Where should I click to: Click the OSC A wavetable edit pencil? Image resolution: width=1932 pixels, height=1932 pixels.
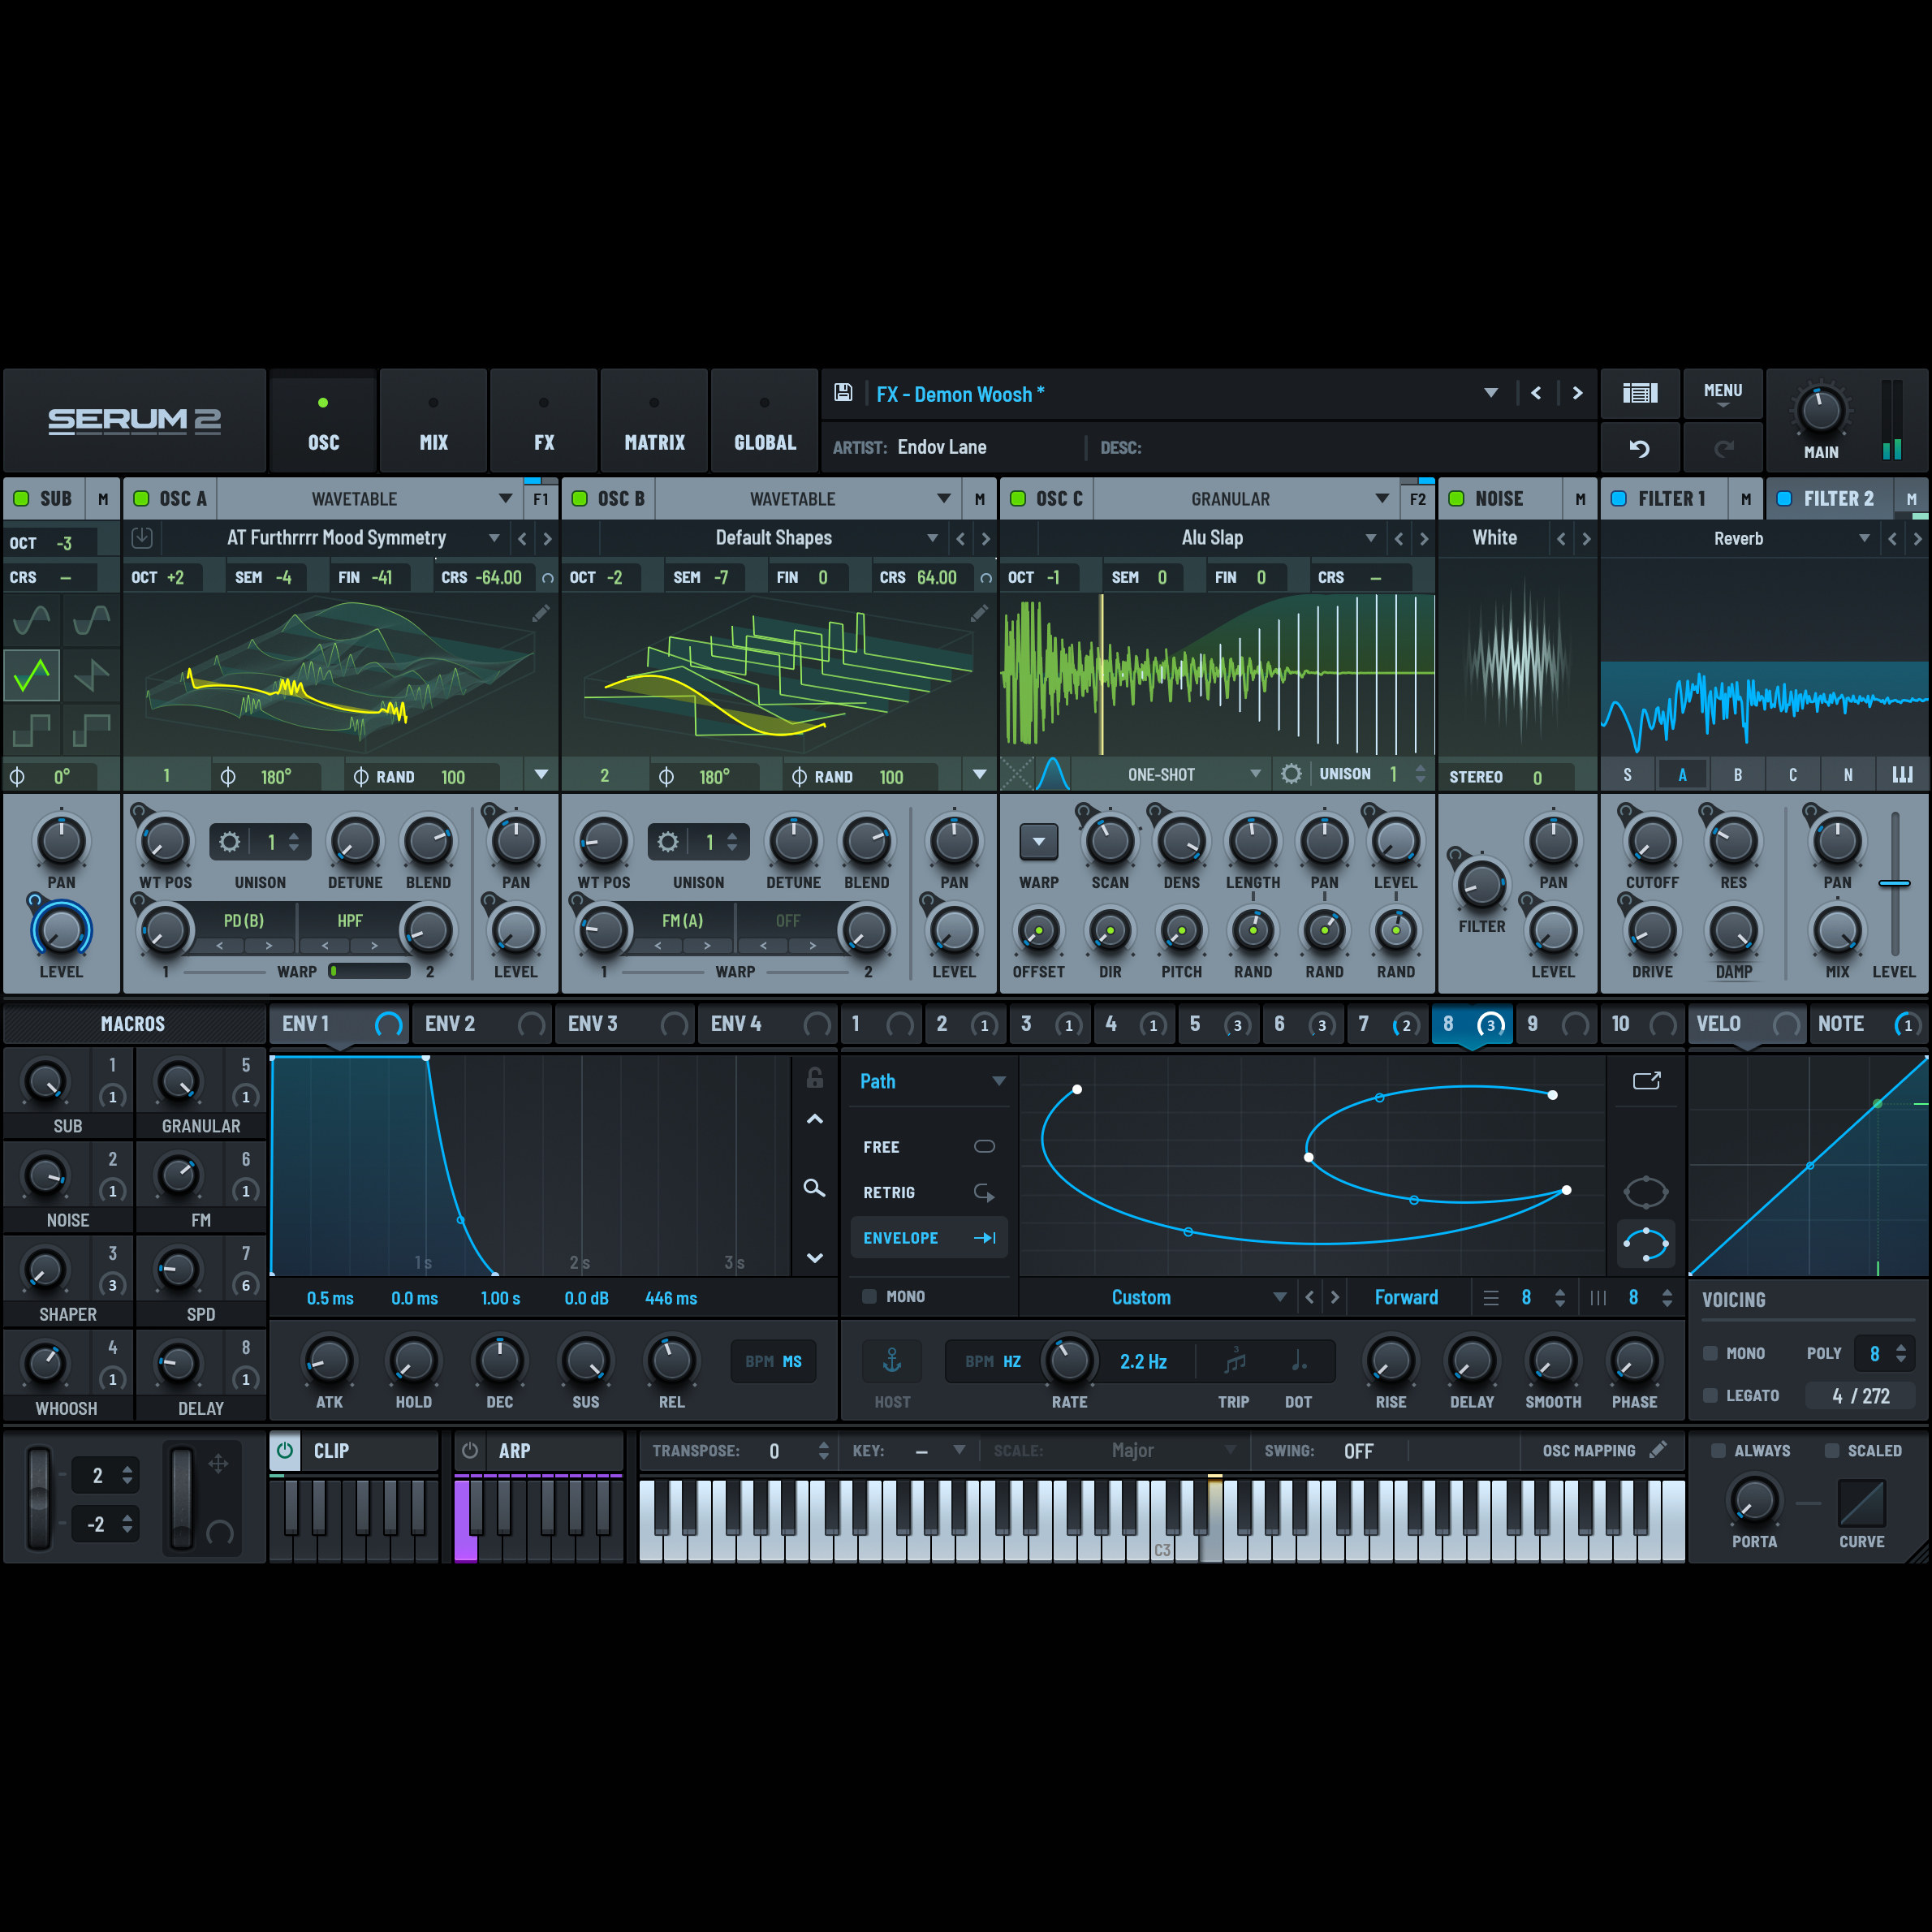pos(541,613)
